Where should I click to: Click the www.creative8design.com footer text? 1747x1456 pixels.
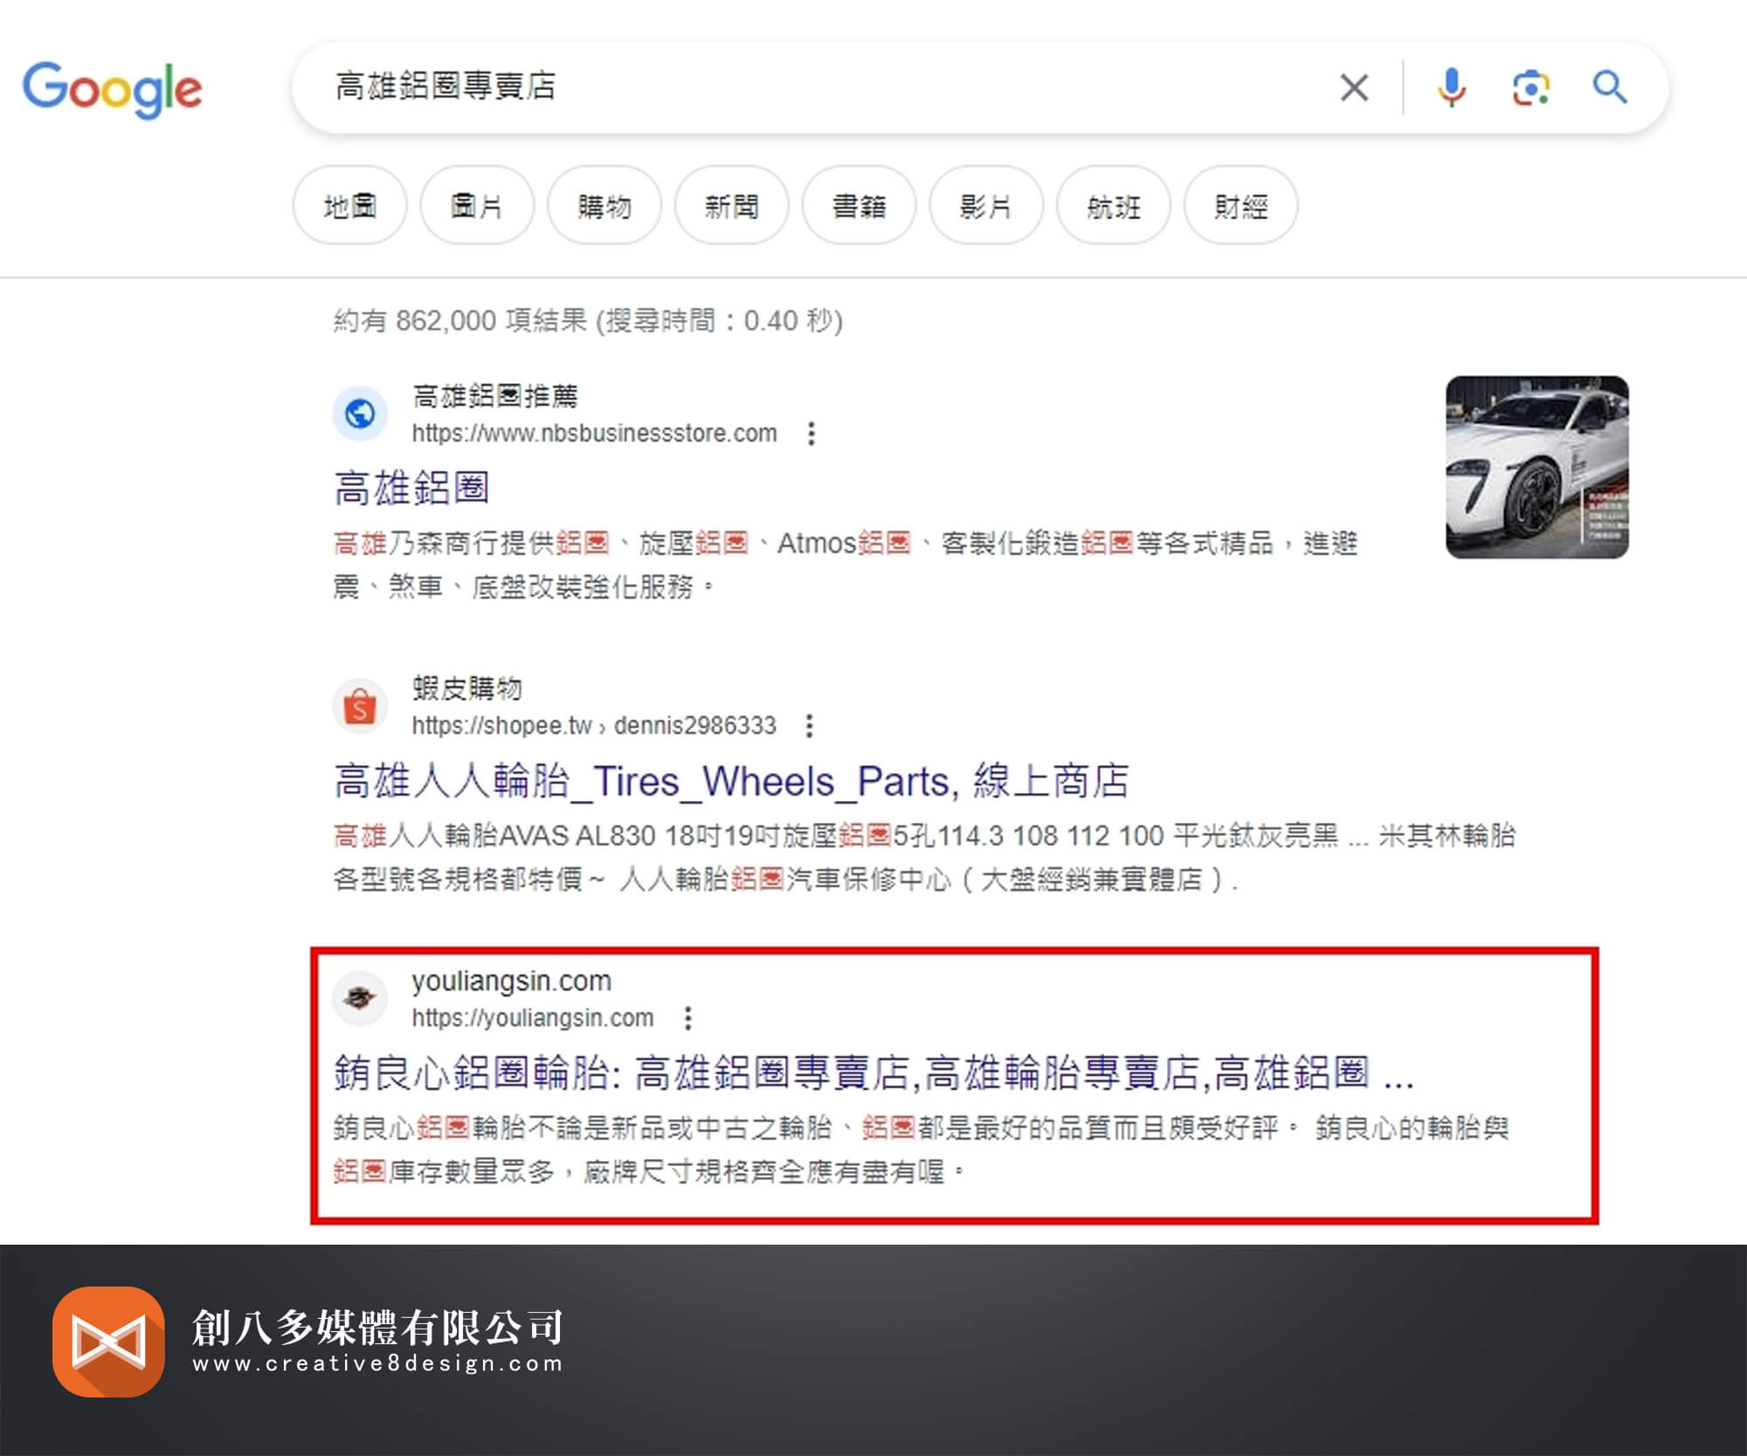click(378, 1363)
